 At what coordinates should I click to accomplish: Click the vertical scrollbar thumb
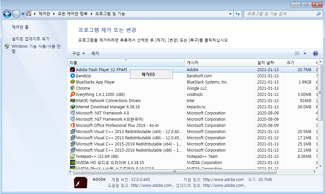click(x=320, y=93)
